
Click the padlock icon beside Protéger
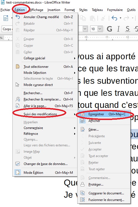click(x=83, y=184)
